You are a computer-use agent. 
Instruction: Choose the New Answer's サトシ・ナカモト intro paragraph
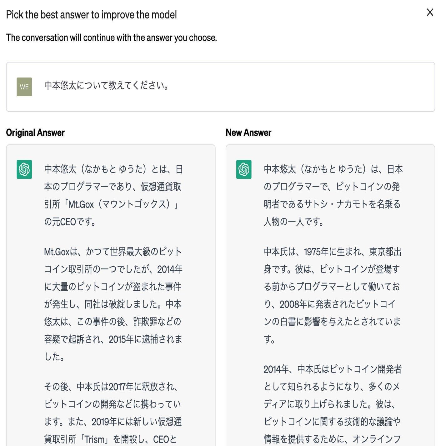pos(333,195)
